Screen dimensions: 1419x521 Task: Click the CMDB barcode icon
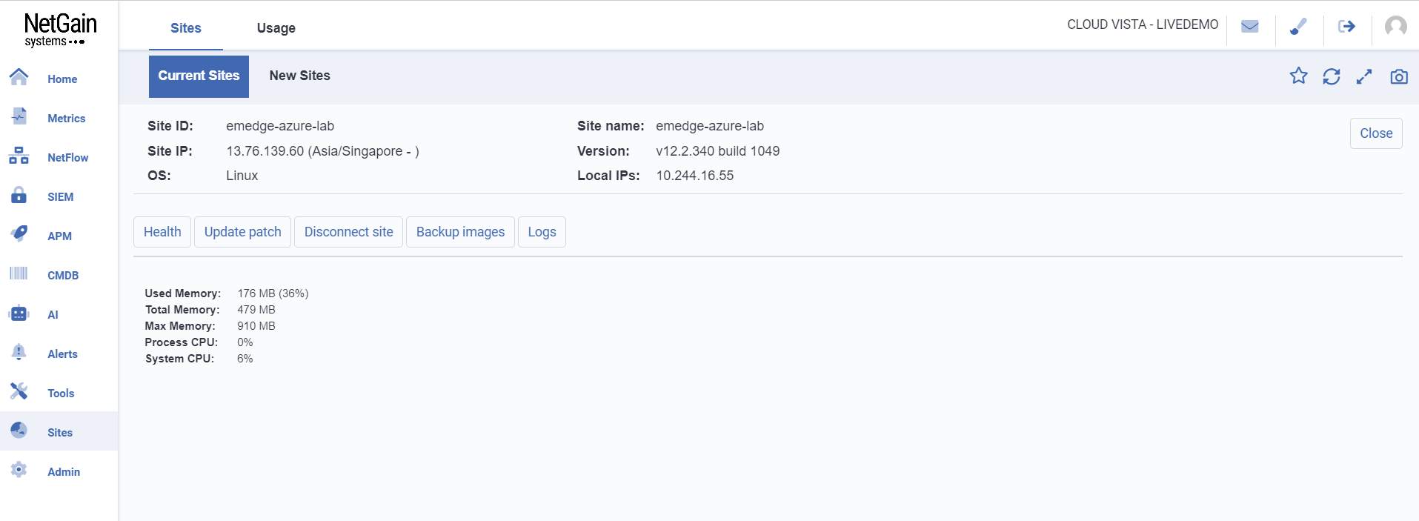(19, 273)
